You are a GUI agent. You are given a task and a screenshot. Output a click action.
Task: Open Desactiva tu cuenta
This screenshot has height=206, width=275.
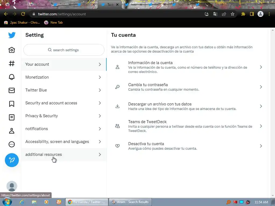click(187, 146)
